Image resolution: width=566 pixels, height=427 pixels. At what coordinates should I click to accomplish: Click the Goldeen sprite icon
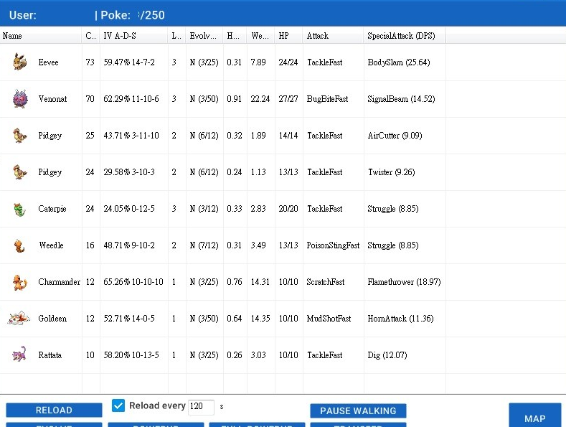tap(19, 318)
